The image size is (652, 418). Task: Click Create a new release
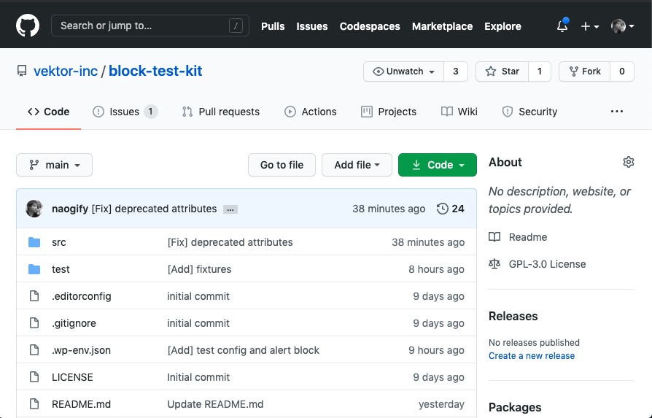tap(532, 356)
